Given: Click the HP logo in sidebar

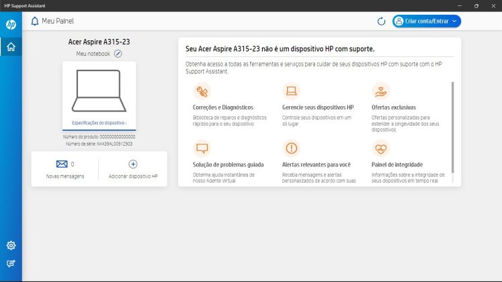Looking at the screenshot, I should click(11, 25).
